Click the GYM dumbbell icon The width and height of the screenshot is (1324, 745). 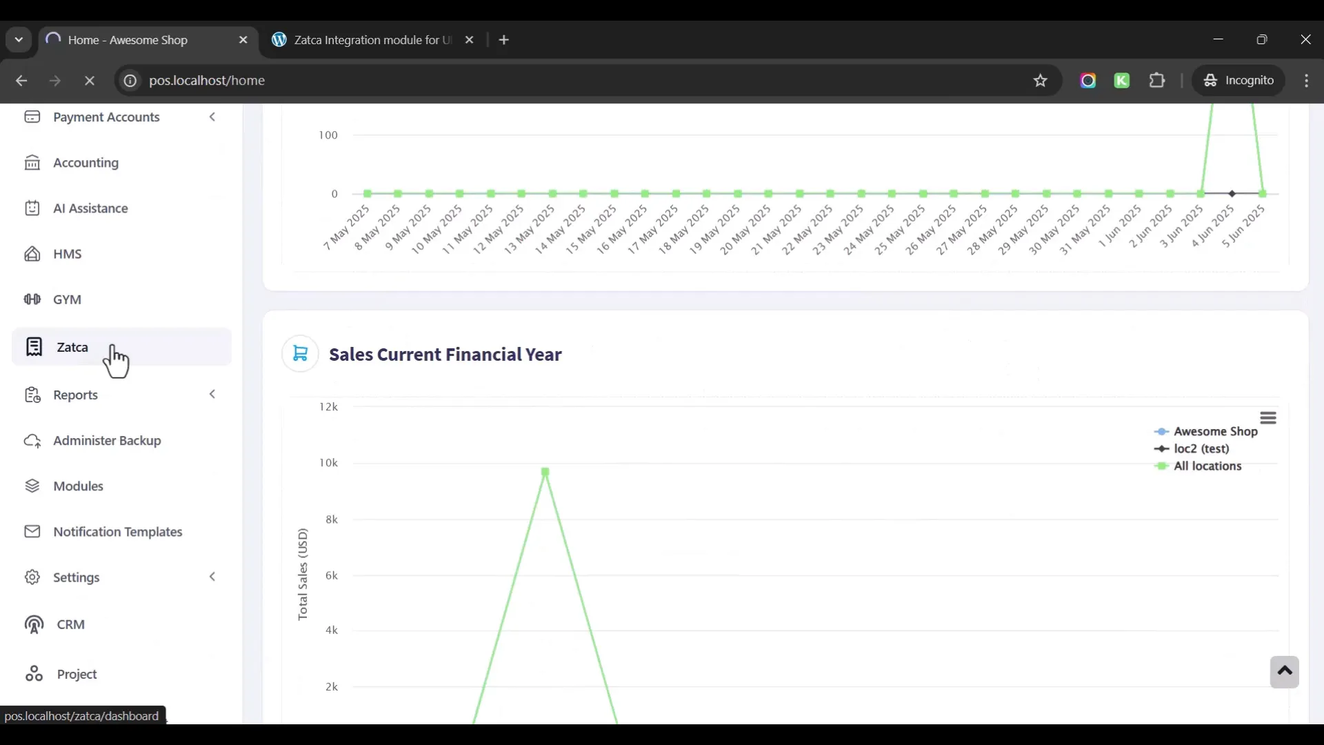[32, 299]
